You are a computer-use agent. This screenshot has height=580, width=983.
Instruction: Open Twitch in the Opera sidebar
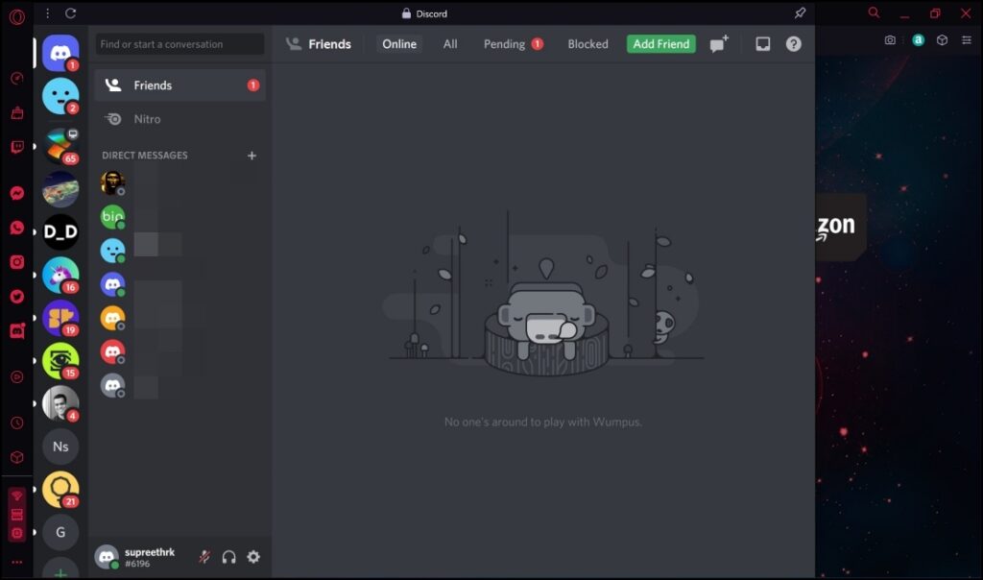click(x=17, y=147)
